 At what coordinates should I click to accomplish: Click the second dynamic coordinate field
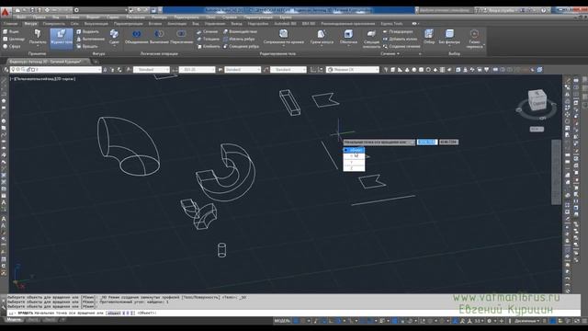[x=449, y=143]
